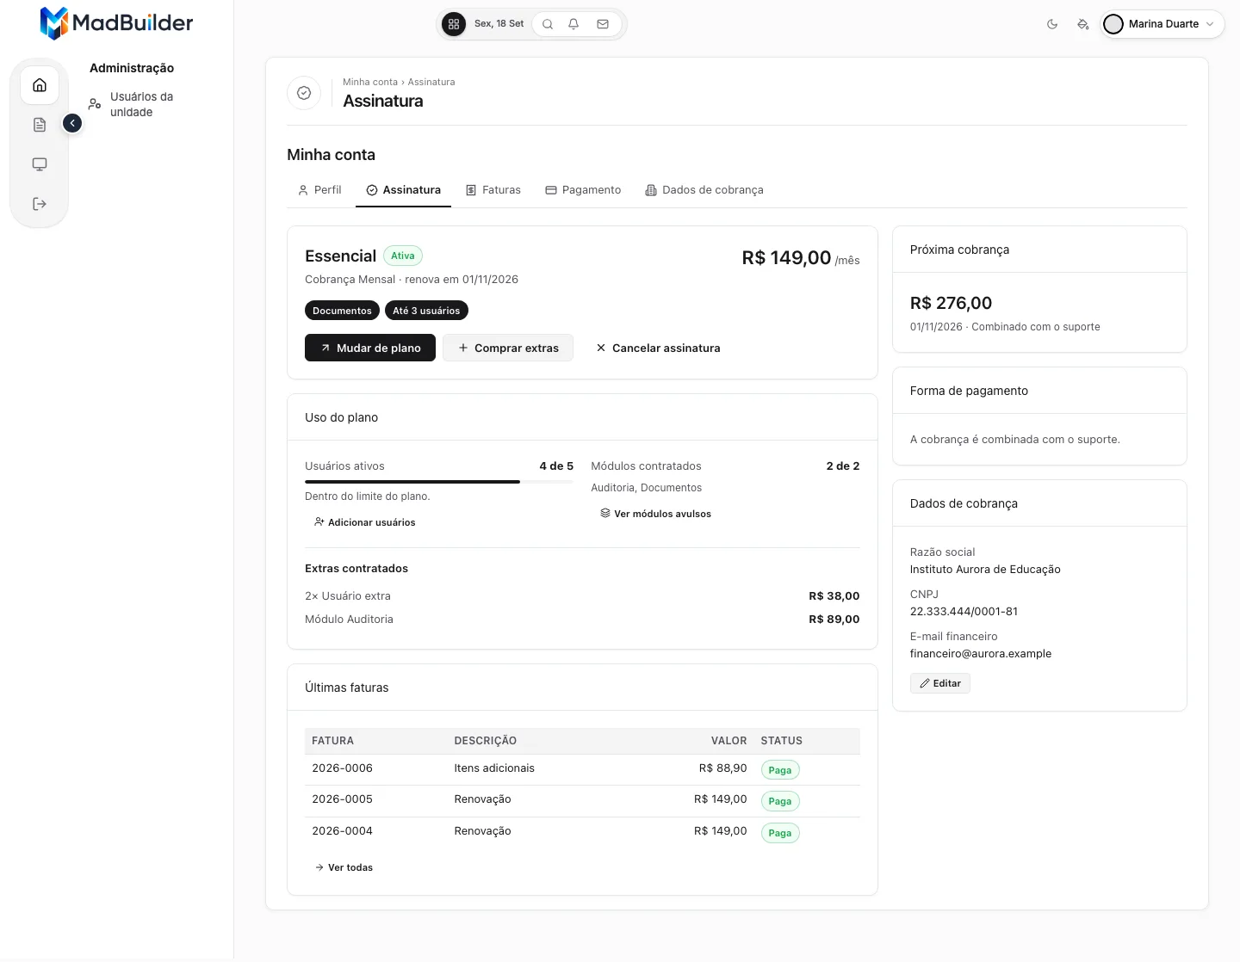This screenshot has height=962, width=1240.
Task: Click the Documentos plan tag
Action: point(342,311)
